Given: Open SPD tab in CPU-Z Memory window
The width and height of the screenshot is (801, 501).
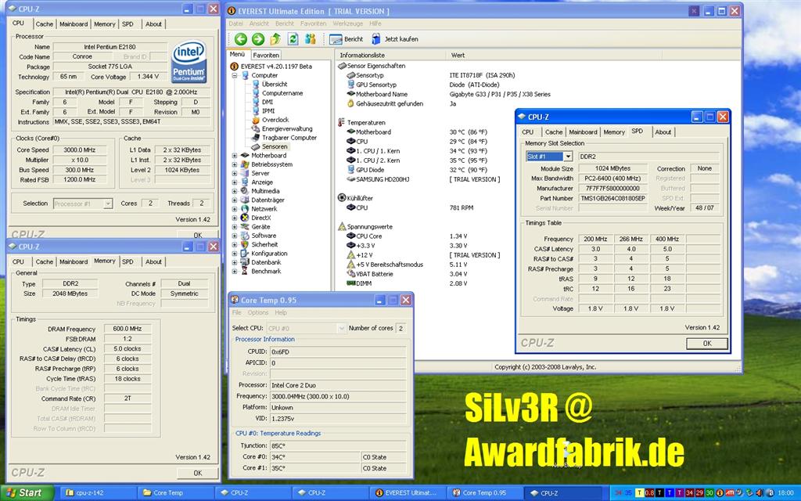Looking at the screenshot, I should coord(128,261).
